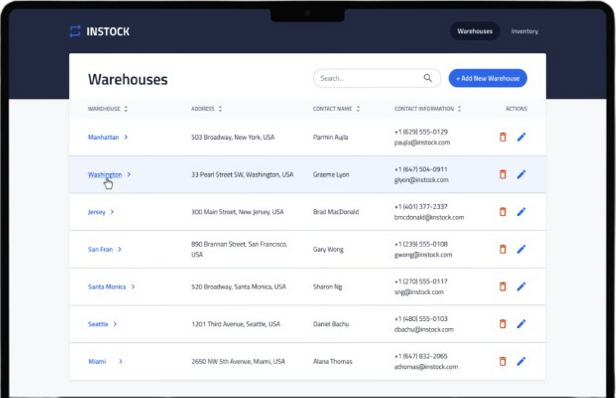The height and width of the screenshot is (398, 616).
Task: Click address 1201 Third Avenue, Seattle
Action: 236,324
